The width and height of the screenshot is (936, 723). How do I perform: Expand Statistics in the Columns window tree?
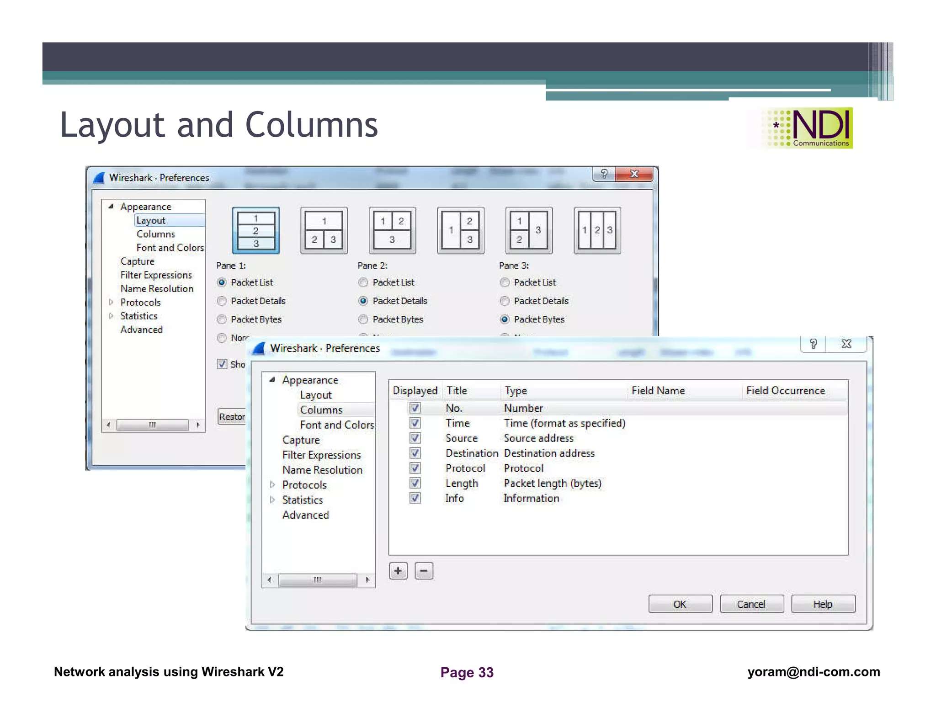coord(272,500)
